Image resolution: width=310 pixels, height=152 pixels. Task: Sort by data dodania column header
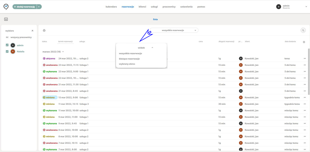pyautogui.click(x=290, y=41)
